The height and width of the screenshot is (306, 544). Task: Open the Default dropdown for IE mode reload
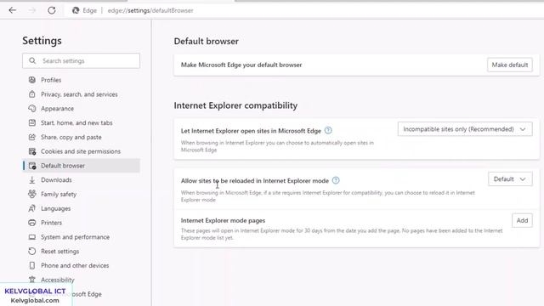pos(510,179)
